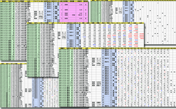The width and height of the screenshot is (176, 109).
Task: Select the 単勝 header in the payout sheet
Action: point(83,23)
